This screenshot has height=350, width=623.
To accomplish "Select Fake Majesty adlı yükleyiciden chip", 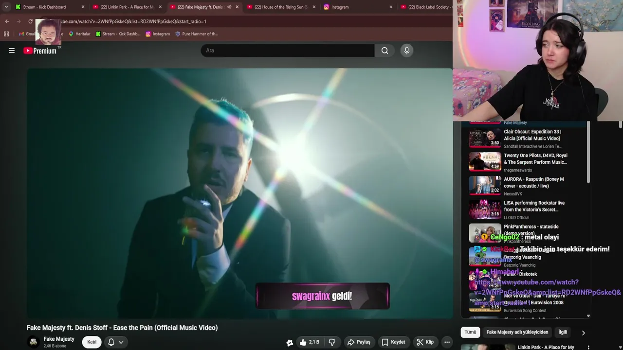I will click(517, 332).
